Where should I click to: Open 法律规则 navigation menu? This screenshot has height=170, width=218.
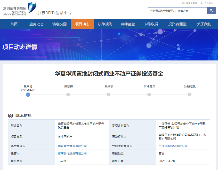(x=105, y=24)
